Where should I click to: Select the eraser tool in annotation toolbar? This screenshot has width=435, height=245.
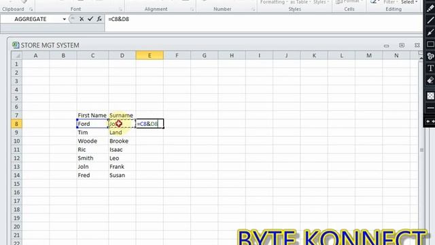pyautogui.click(x=430, y=80)
